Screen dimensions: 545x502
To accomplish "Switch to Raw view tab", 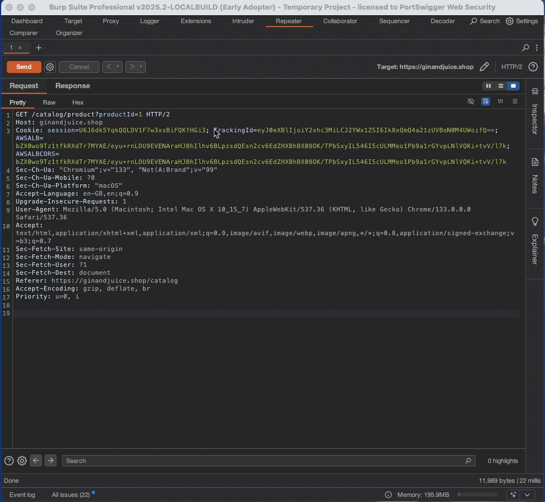I will (x=49, y=102).
